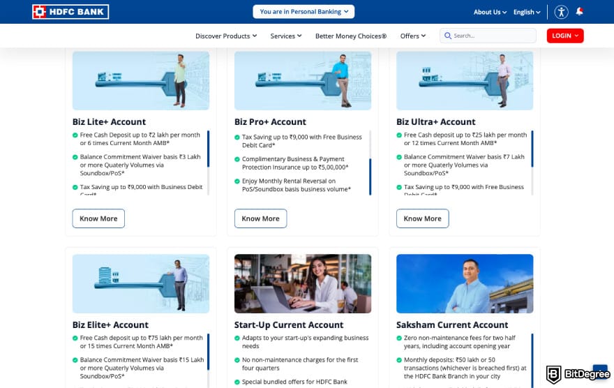This screenshot has width=614, height=388.
Task: Click the Biz Elite+ features scrollbar
Action: [x=209, y=360]
